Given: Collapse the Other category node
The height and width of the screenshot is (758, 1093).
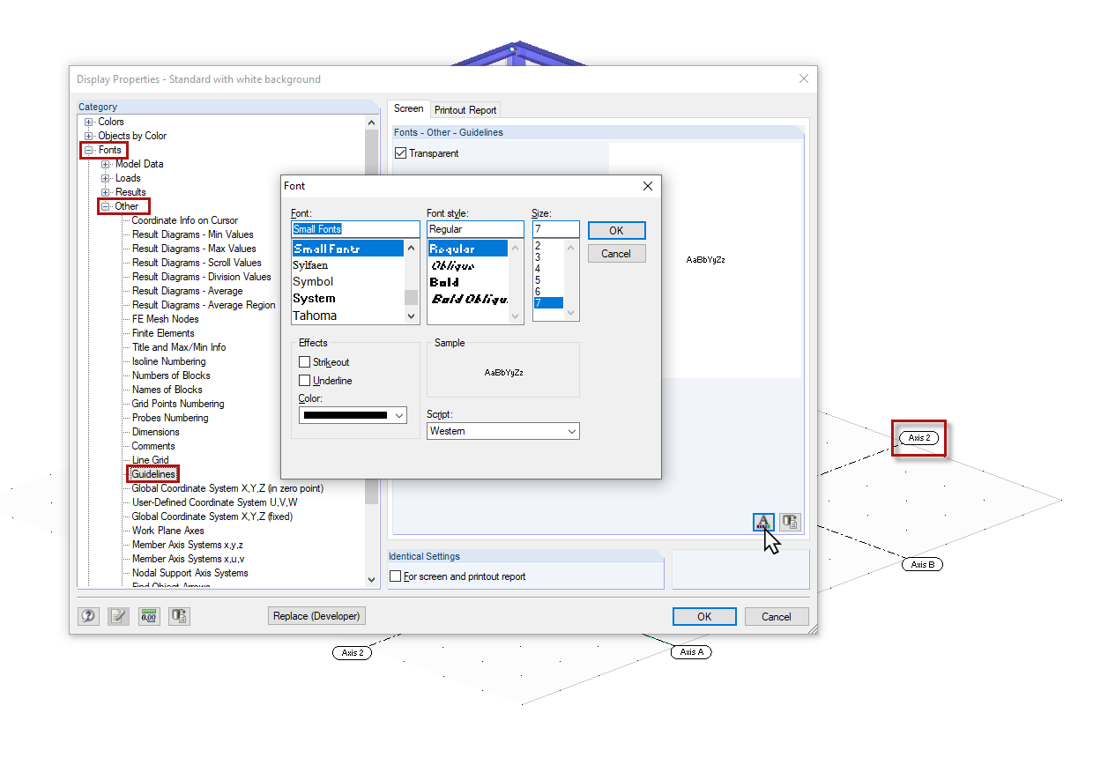Looking at the screenshot, I should coord(105,205).
